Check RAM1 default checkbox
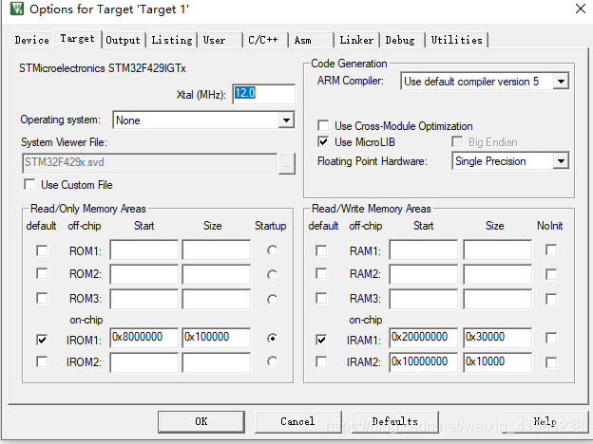 pyautogui.click(x=321, y=250)
